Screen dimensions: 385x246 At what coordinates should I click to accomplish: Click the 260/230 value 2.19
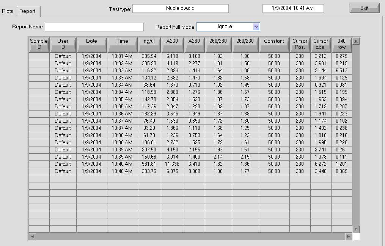[245, 157]
